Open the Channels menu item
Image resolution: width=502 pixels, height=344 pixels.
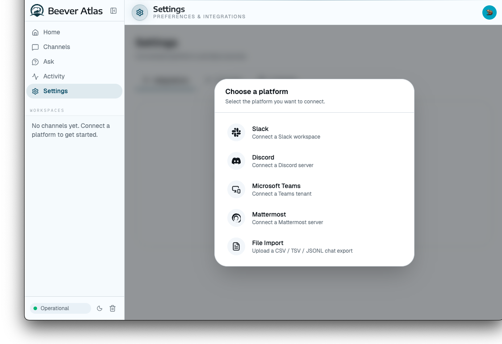tap(74, 47)
